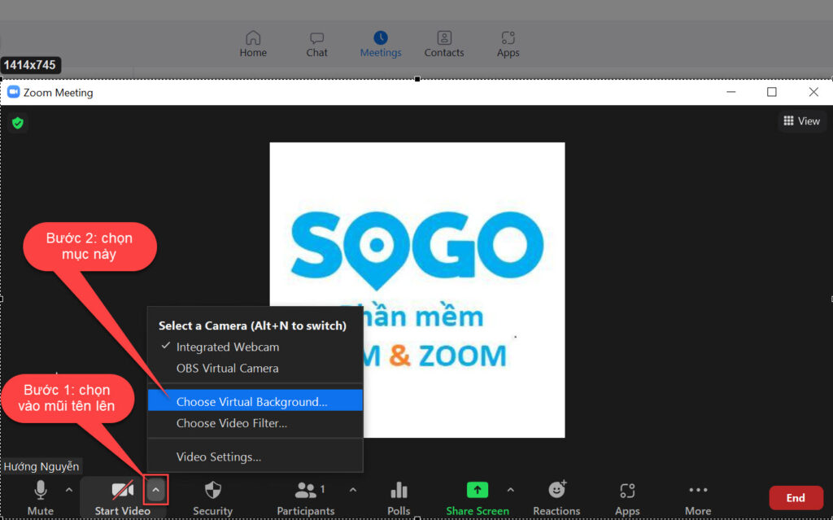This screenshot has height=520, width=833.
Task: Choose Virtual Background from the menu
Action: [x=251, y=402]
